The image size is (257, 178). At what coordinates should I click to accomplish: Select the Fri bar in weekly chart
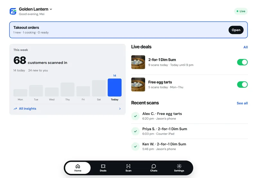(83, 92)
